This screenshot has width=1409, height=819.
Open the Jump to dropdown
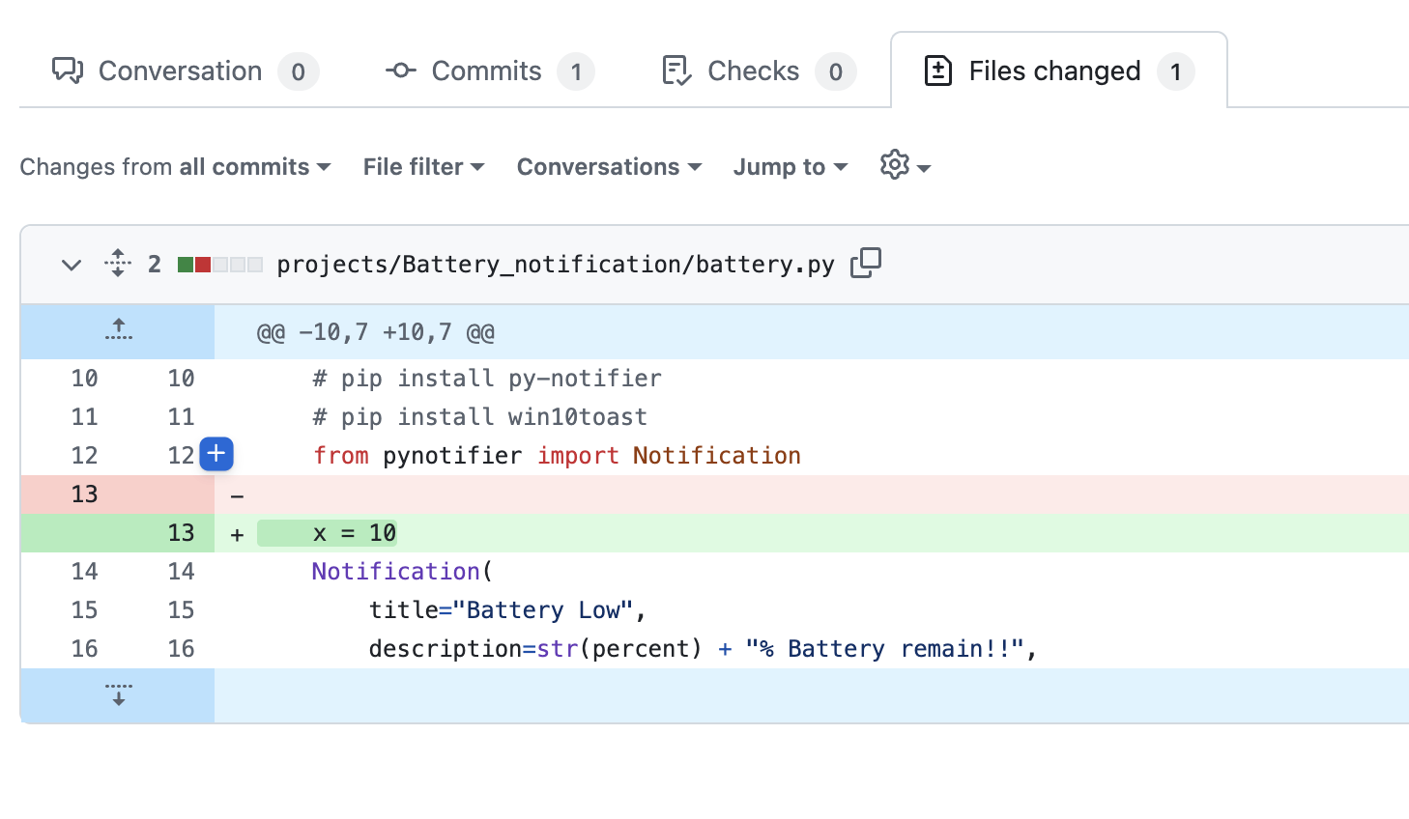tap(790, 167)
